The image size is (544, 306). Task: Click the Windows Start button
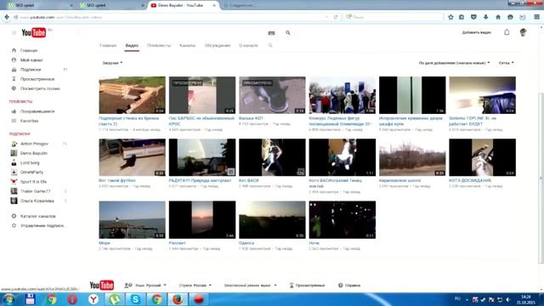(8, 299)
